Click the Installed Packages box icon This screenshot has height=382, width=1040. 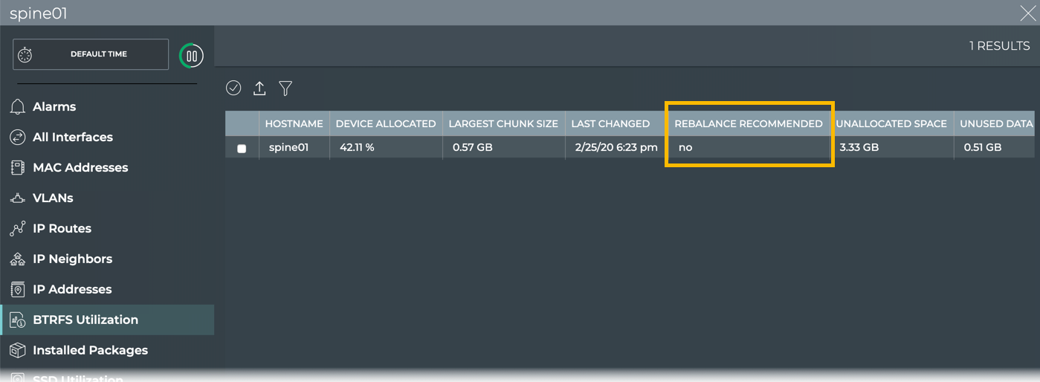tap(18, 350)
